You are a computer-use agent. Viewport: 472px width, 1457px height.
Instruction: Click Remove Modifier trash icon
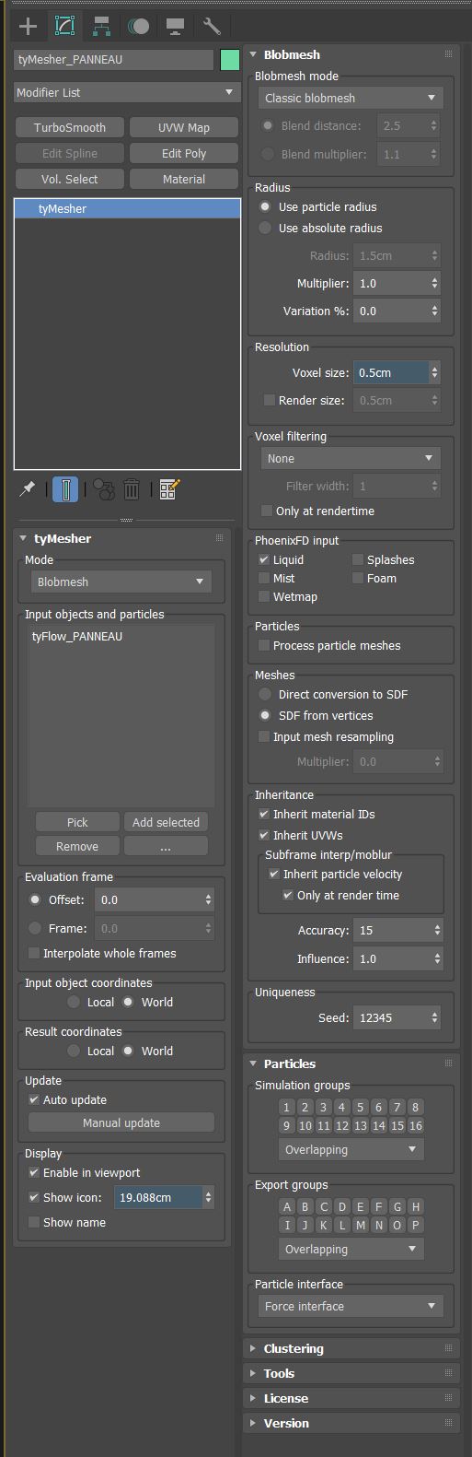click(x=132, y=489)
